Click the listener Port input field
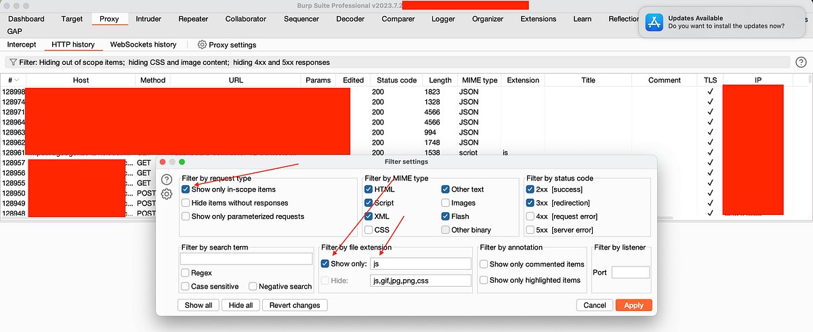 (630, 272)
